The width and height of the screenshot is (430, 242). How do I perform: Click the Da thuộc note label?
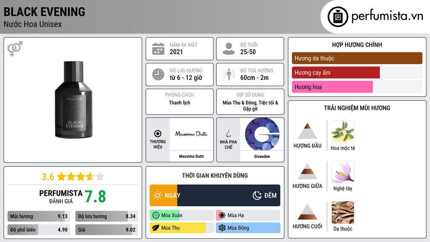(x=343, y=229)
